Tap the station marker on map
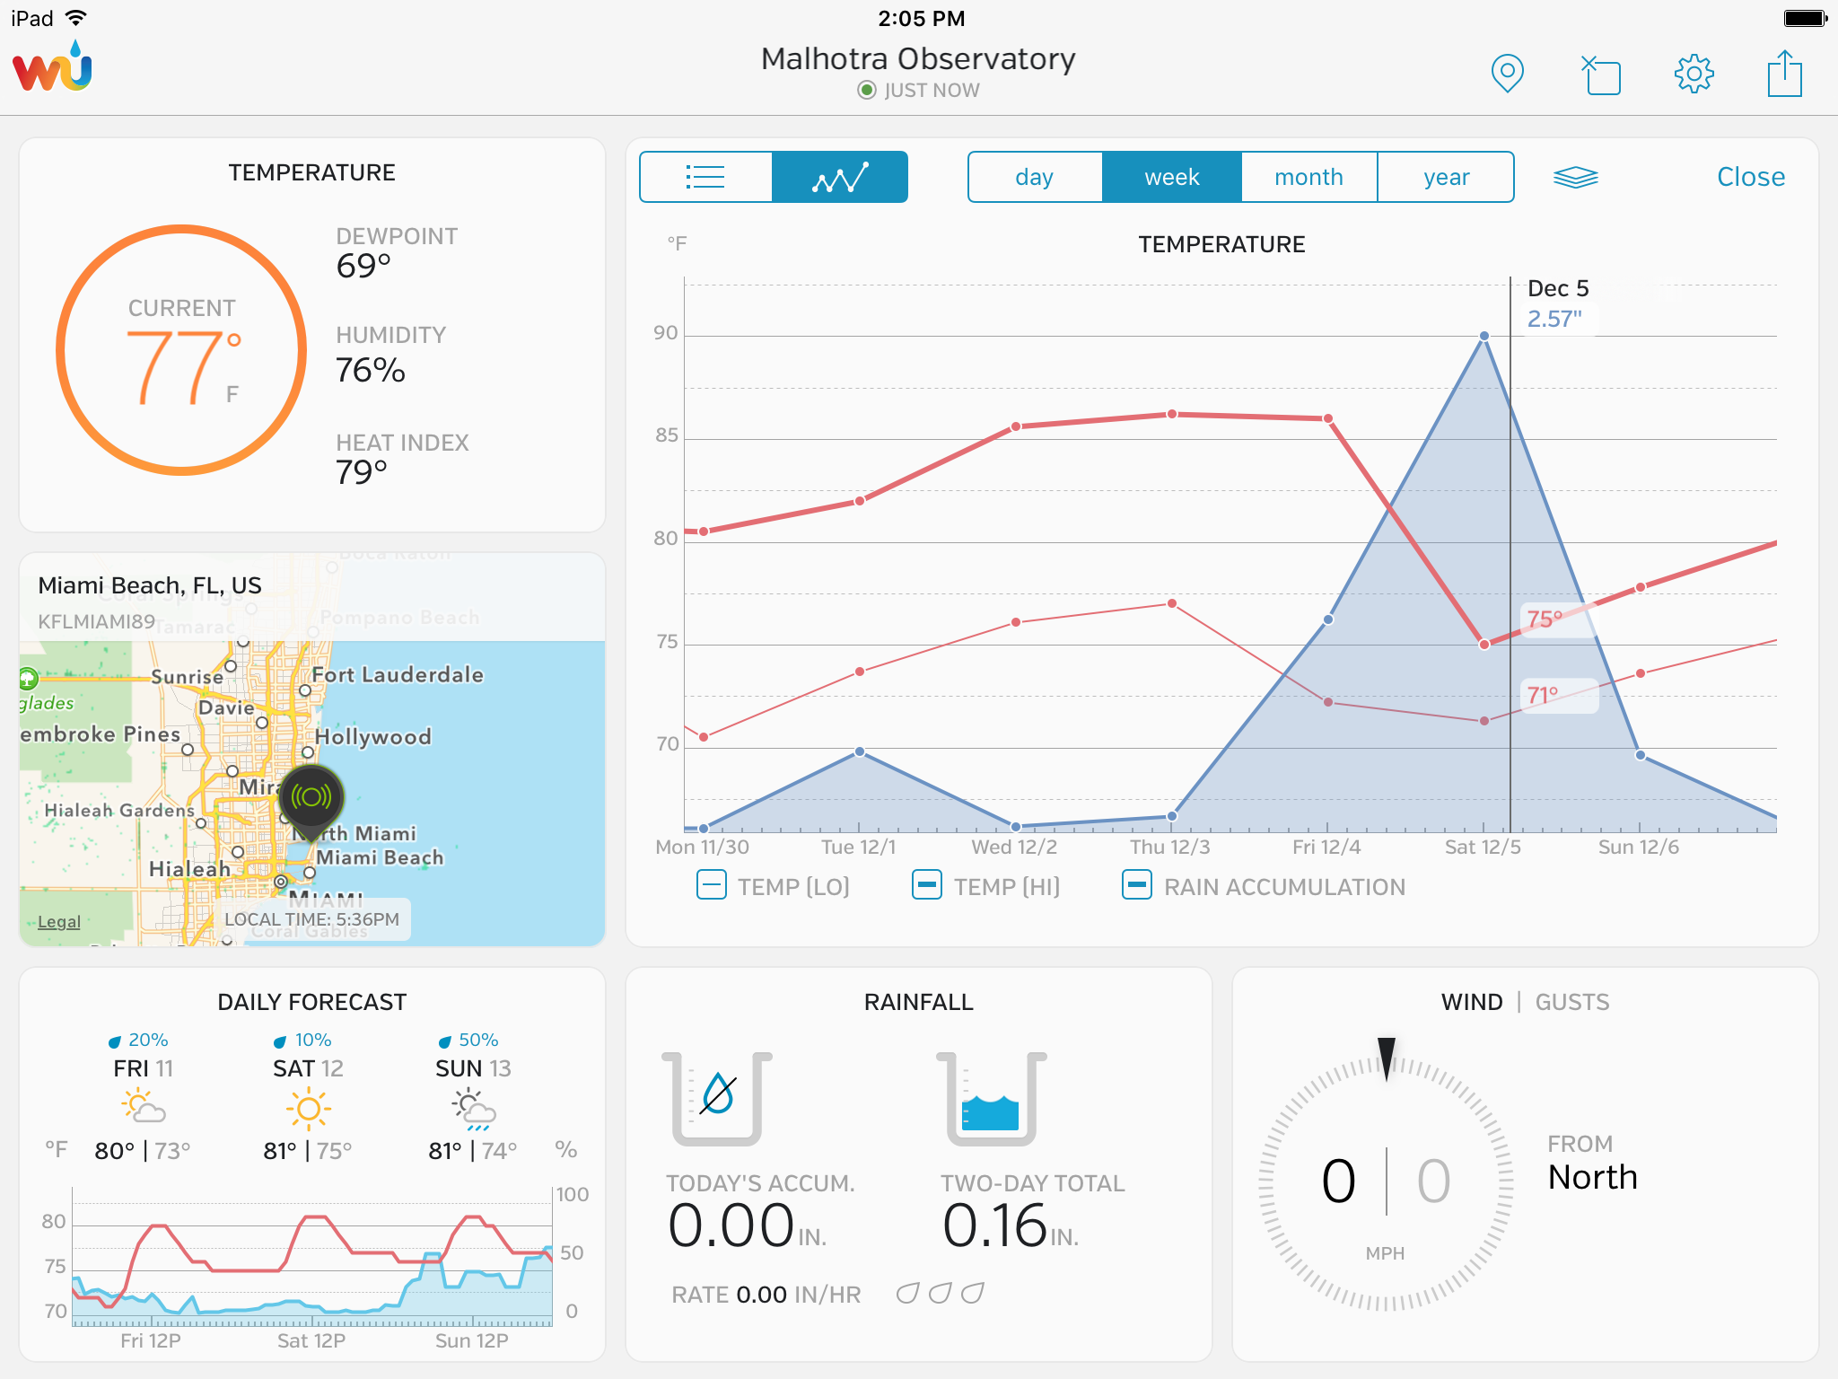Image resolution: width=1838 pixels, height=1379 pixels. [311, 798]
